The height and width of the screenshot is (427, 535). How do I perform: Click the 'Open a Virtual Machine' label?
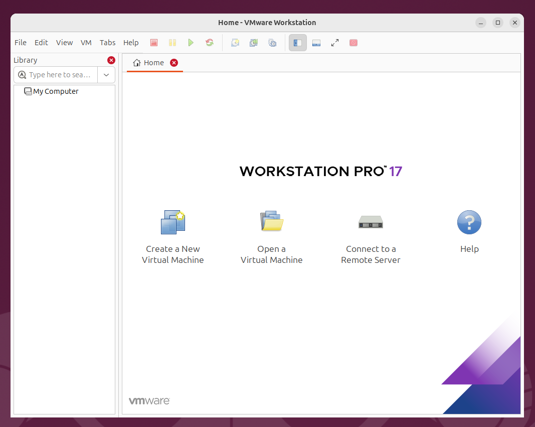(272, 254)
